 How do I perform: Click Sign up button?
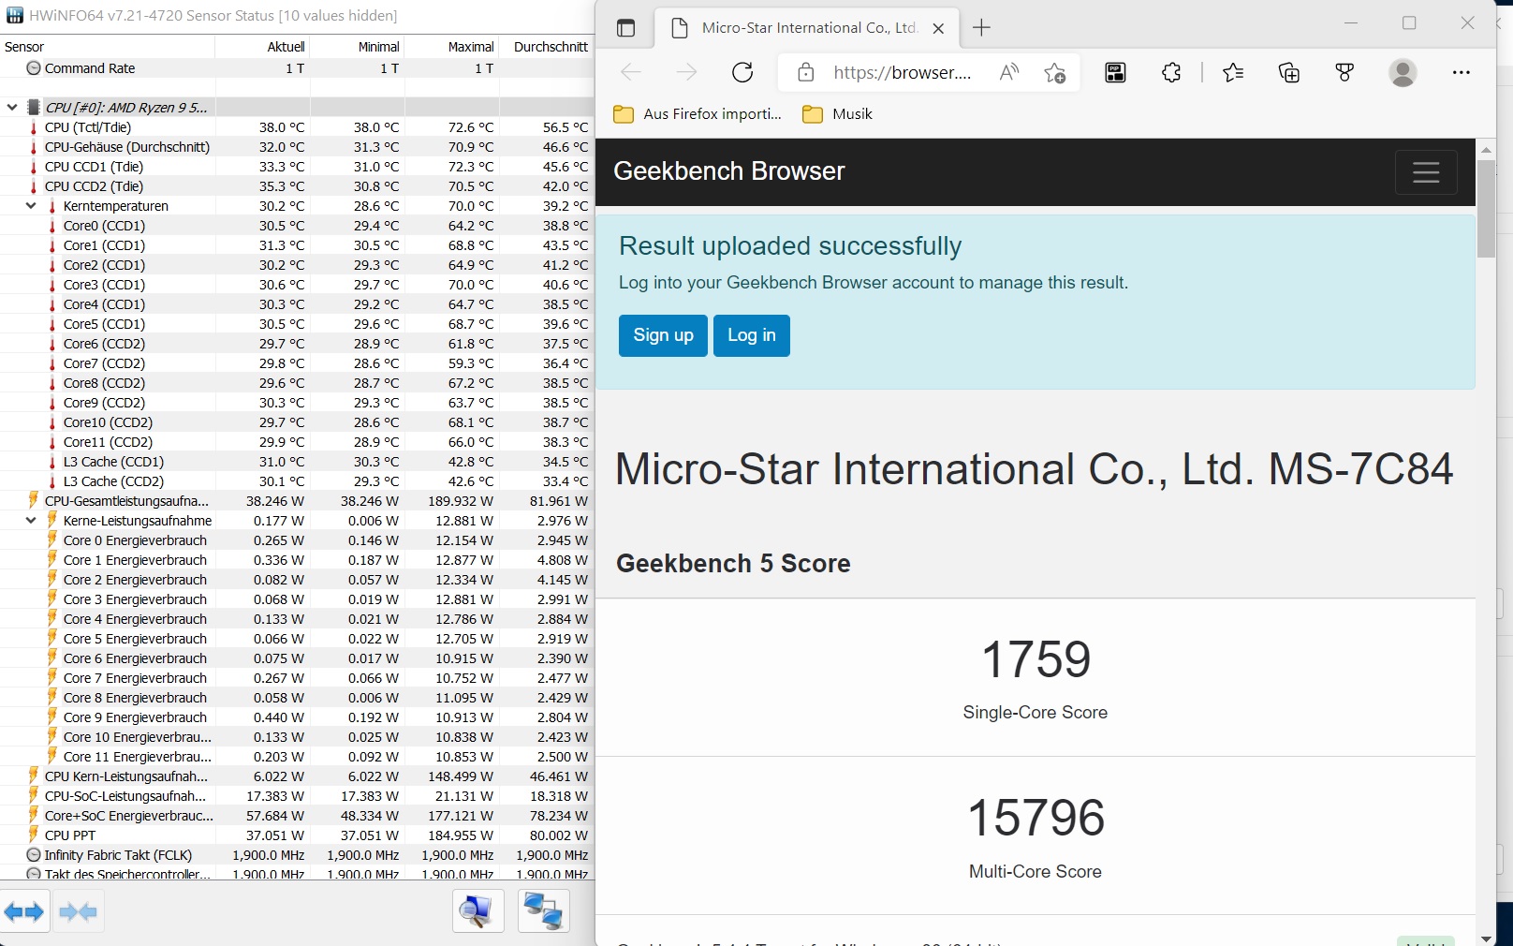pyautogui.click(x=663, y=335)
